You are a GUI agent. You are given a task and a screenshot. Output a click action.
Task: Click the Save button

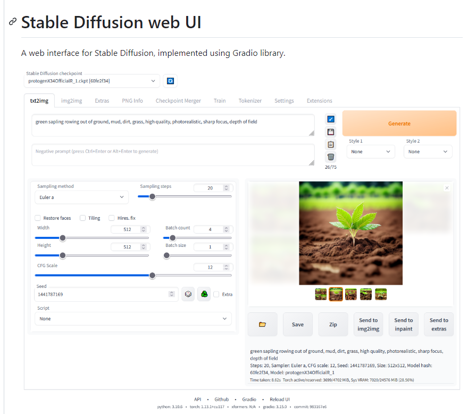click(298, 325)
